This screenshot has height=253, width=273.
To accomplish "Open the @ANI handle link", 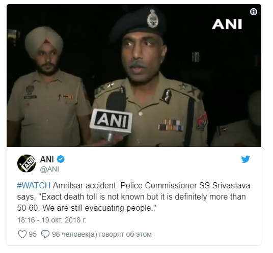I will tap(49, 169).
